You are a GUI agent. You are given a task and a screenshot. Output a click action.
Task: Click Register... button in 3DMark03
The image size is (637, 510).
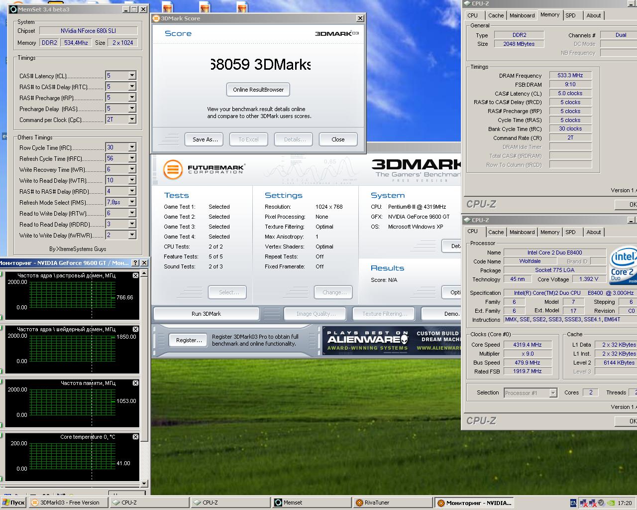[189, 340]
